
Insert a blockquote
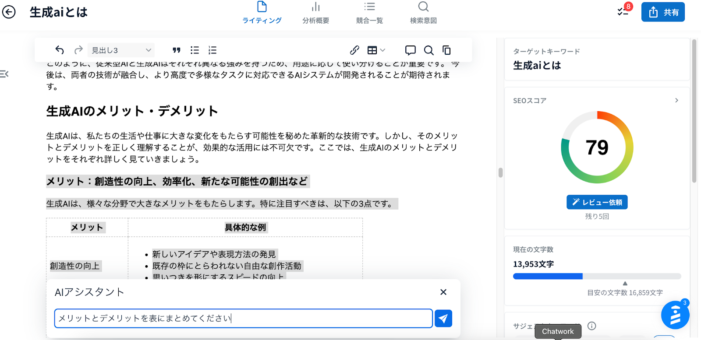[x=177, y=50]
